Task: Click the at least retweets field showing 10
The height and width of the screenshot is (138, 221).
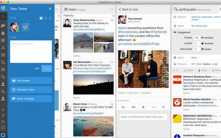Action: coord(197,38)
